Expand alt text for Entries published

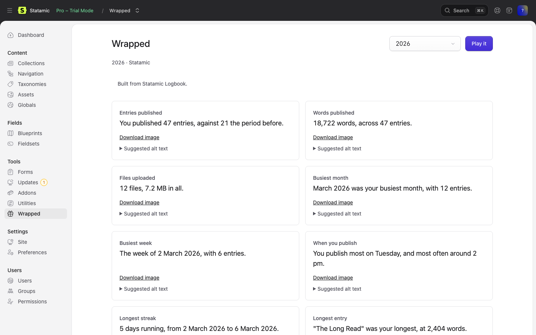pos(144,149)
